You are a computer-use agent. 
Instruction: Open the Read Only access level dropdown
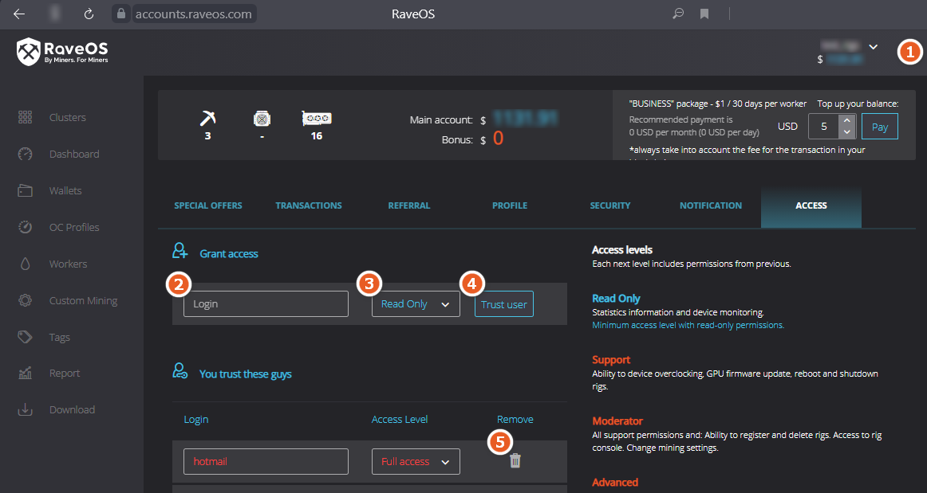click(416, 304)
